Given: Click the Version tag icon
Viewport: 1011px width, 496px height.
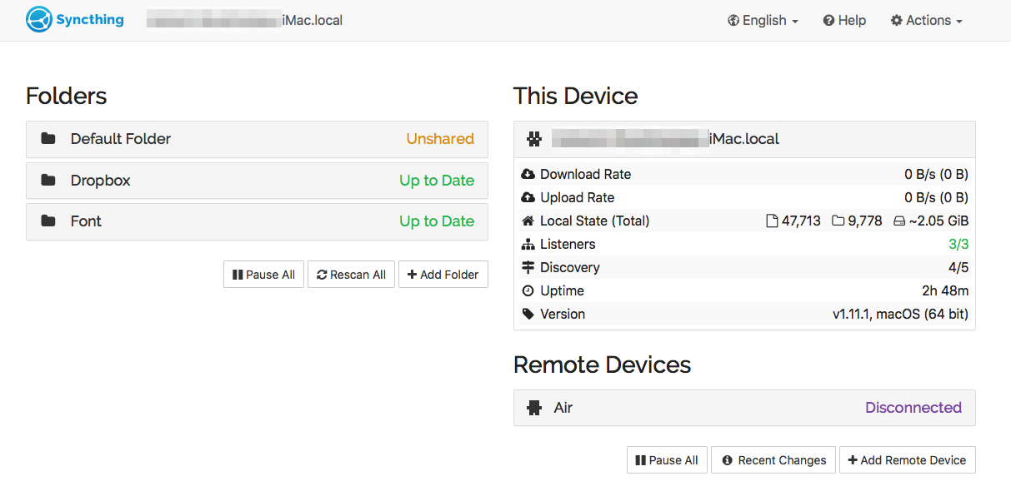Looking at the screenshot, I should pos(528,315).
